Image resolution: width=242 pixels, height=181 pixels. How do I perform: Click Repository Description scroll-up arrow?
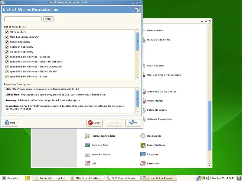pyautogui.click(x=137, y=89)
